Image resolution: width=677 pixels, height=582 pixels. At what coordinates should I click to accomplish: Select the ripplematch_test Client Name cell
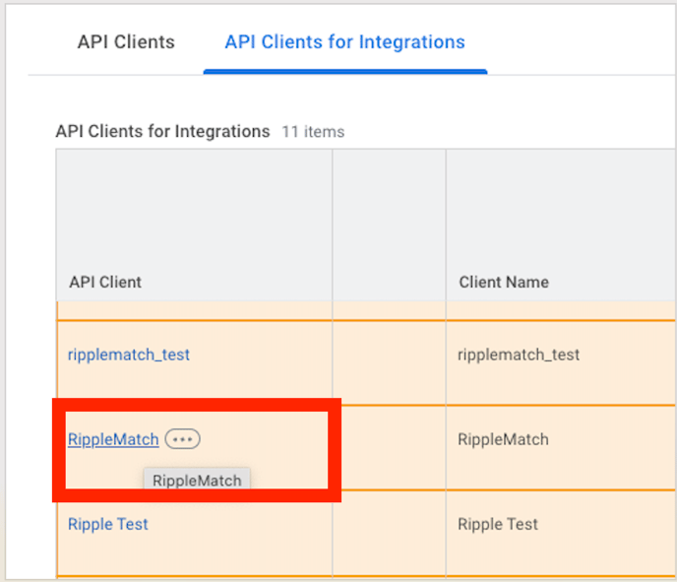[x=519, y=355]
